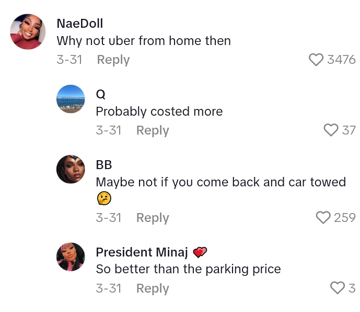Reply to Q's comment

click(153, 130)
